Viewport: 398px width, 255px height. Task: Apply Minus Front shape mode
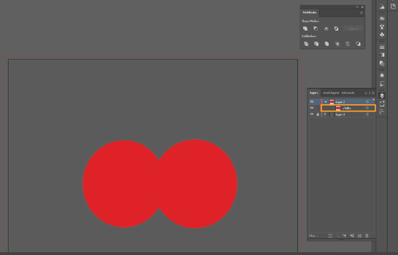316,28
